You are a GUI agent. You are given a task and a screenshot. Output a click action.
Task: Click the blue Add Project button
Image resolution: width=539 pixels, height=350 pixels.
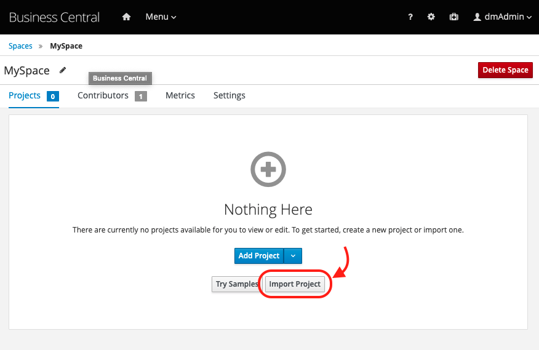tap(259, 256)
